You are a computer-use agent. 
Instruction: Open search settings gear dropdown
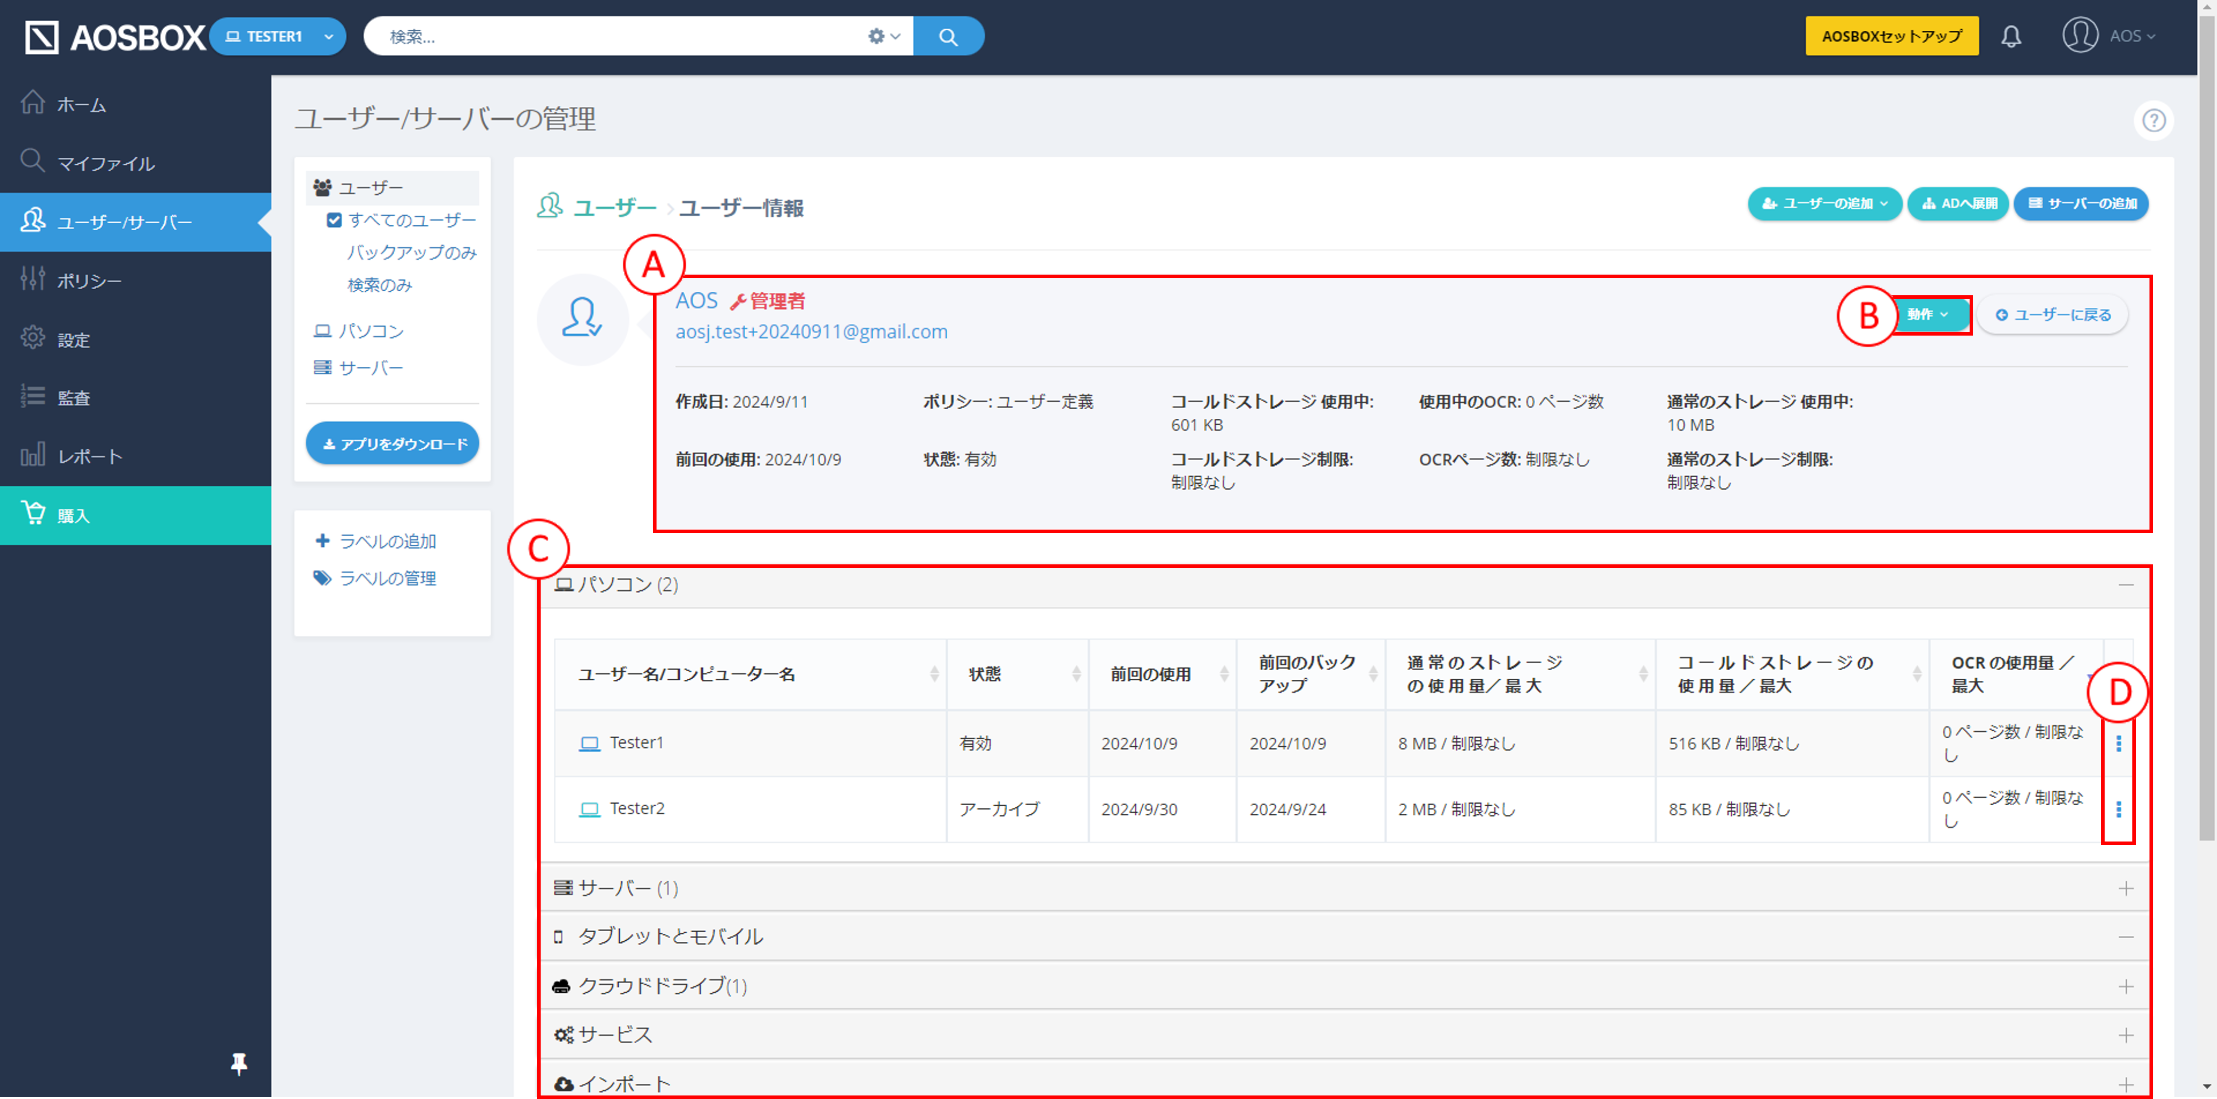[x=883, y=37]
